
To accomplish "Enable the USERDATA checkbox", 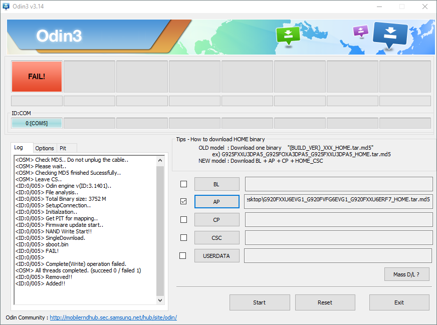I will click(x=182, y=255).
